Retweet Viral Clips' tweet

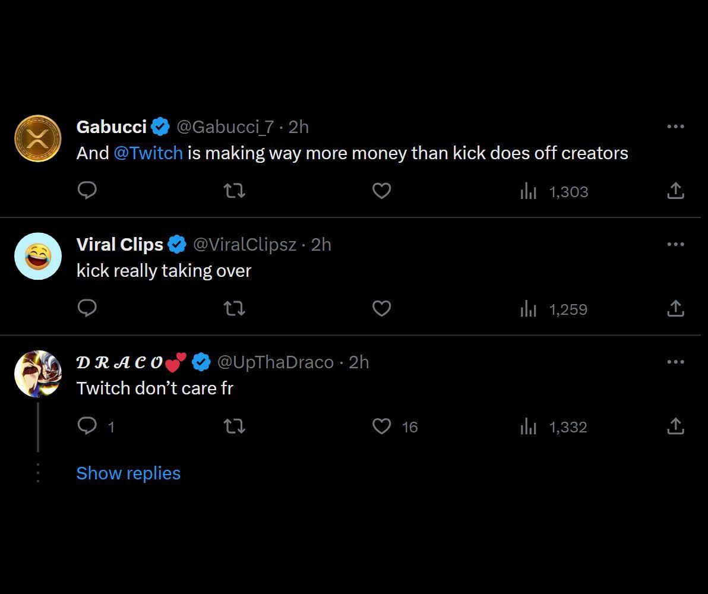tap(235, 308)
